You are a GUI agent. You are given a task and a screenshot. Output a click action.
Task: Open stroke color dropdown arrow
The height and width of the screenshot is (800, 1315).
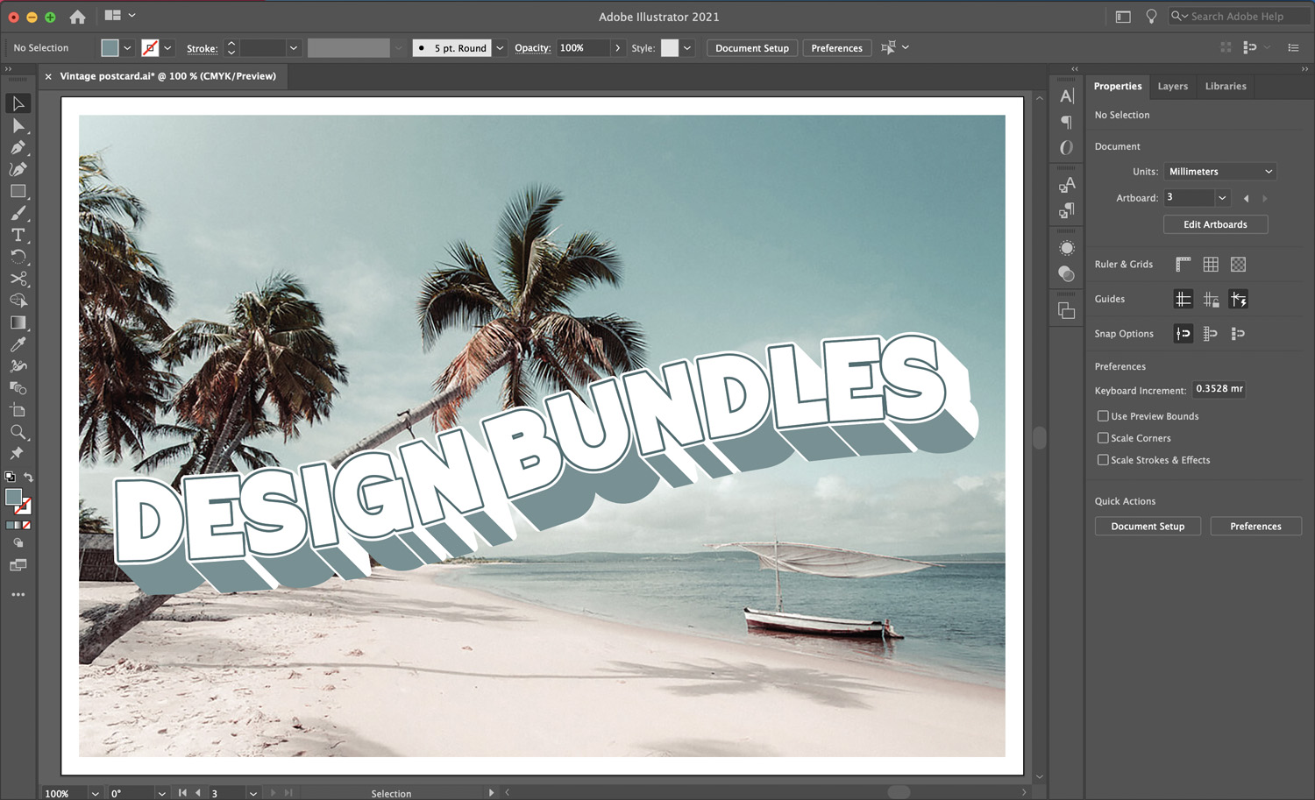tap(167, 48)
